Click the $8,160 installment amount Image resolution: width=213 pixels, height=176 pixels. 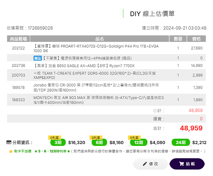pos(117,143)
